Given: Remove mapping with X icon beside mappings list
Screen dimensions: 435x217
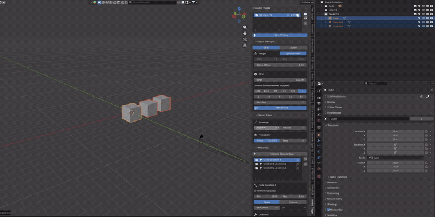Looking at the screenshot, I should [x=306, y=164].
